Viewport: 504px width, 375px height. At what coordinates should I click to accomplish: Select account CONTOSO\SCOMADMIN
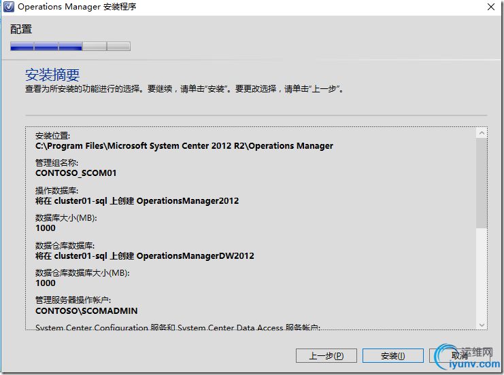click(86, 310)
